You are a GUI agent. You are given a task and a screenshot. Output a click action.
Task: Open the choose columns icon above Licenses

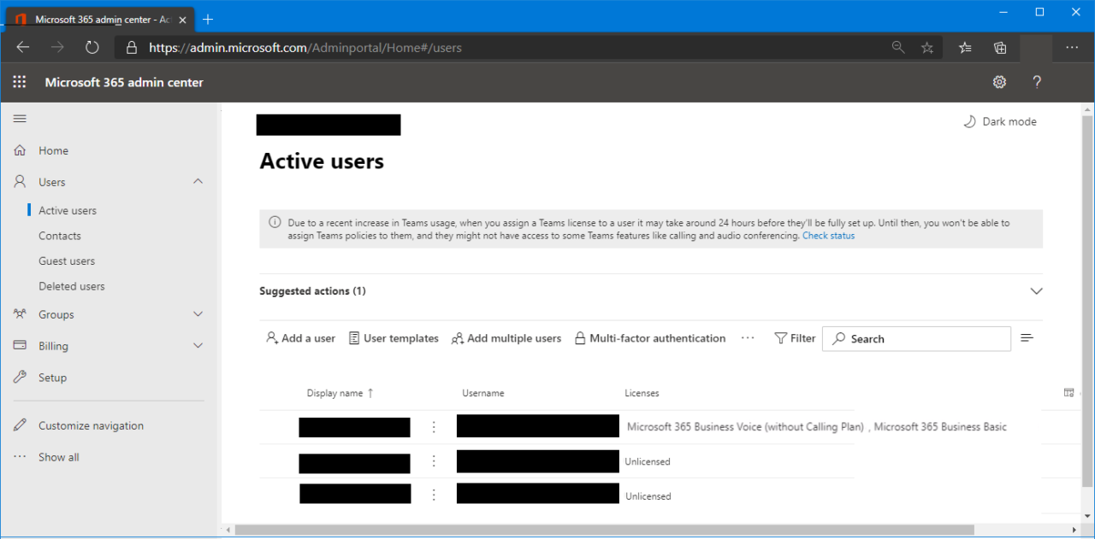click(x=1068, y=392)
